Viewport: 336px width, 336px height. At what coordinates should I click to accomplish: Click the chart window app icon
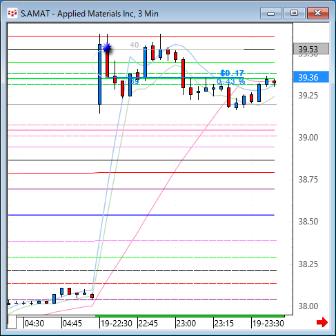12,13
